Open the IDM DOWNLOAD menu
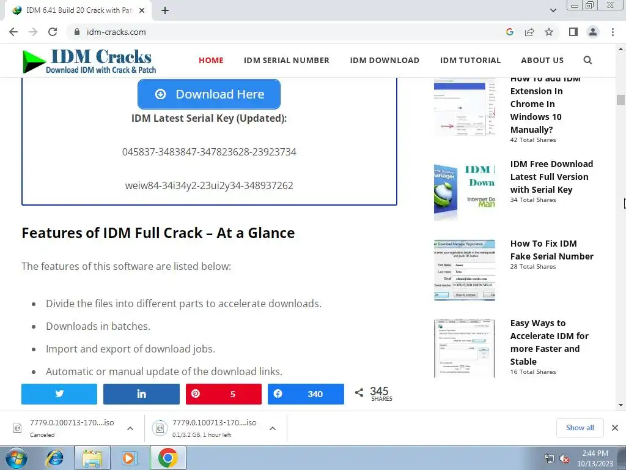 pos(385,61)
